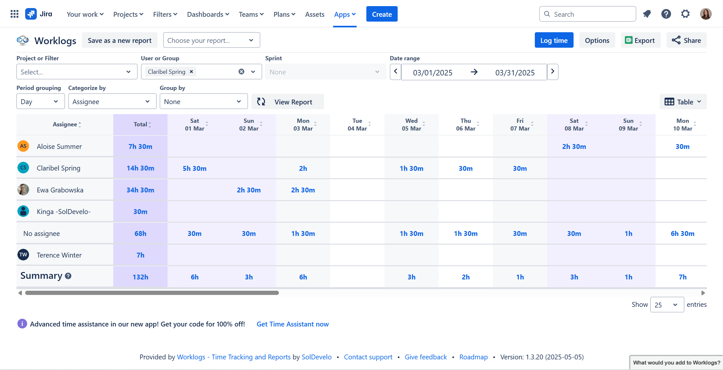This screenshot has height=370, width=723.
Task: Open Give feedback link
Action: (426, 357)
